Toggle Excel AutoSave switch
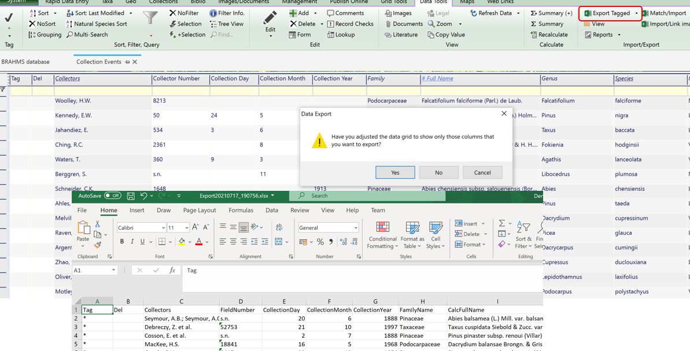This screenshot has width=690, height=351. tap(113, 195)
